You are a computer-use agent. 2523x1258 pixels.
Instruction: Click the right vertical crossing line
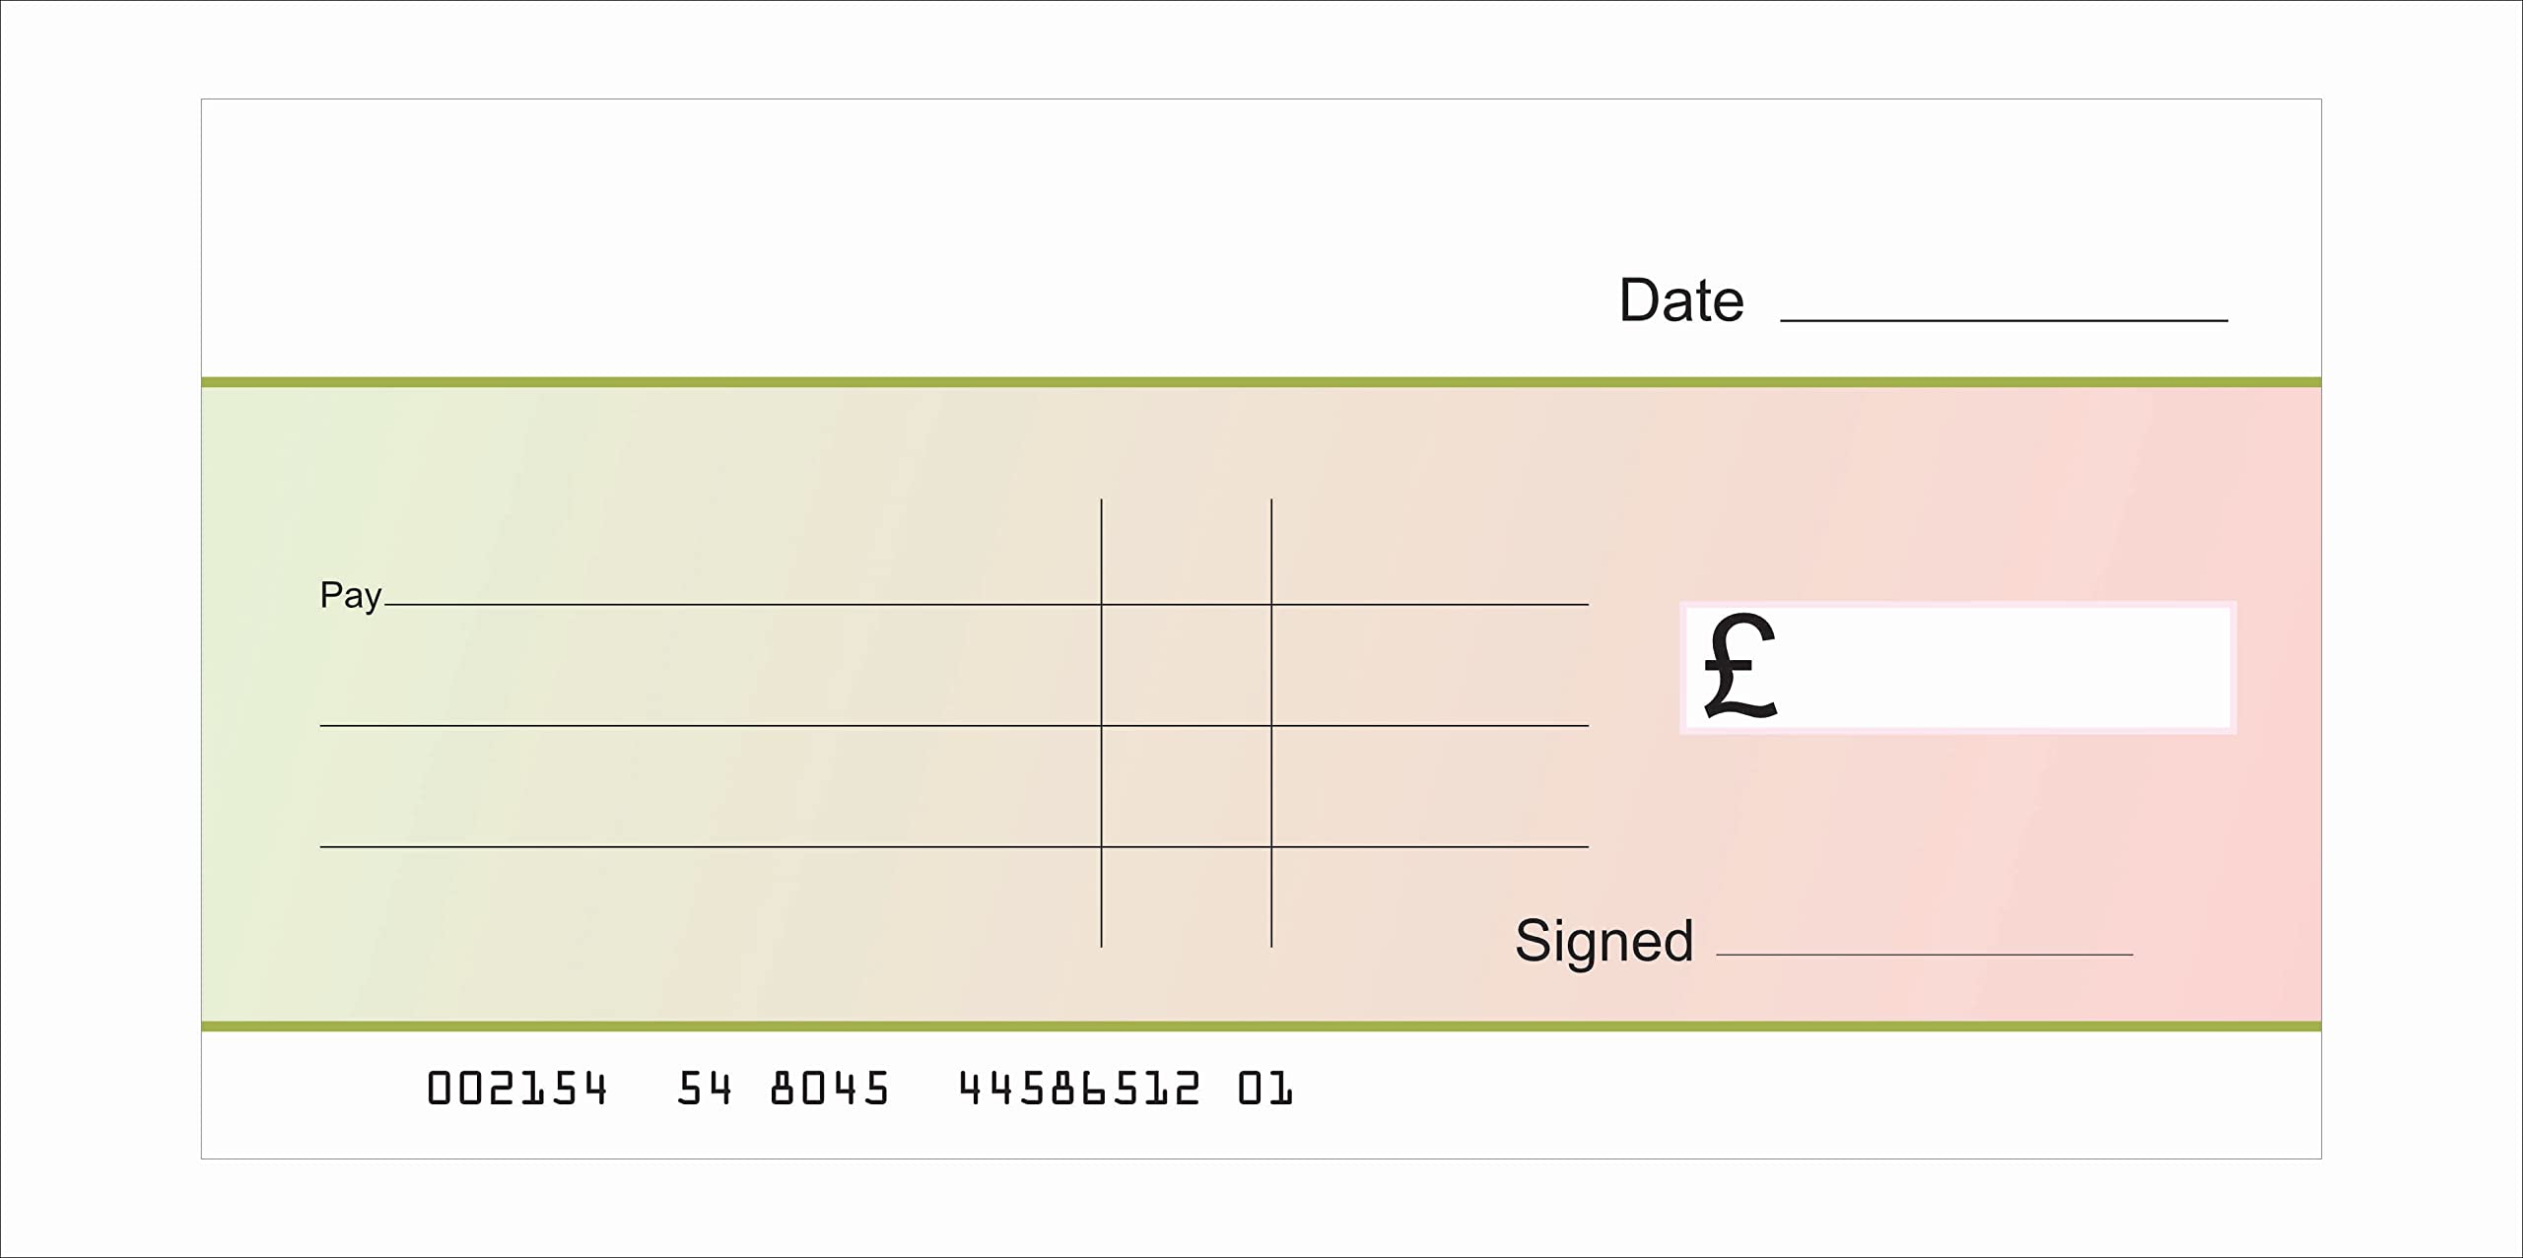pyautogui.click(x=1271, y=788)
